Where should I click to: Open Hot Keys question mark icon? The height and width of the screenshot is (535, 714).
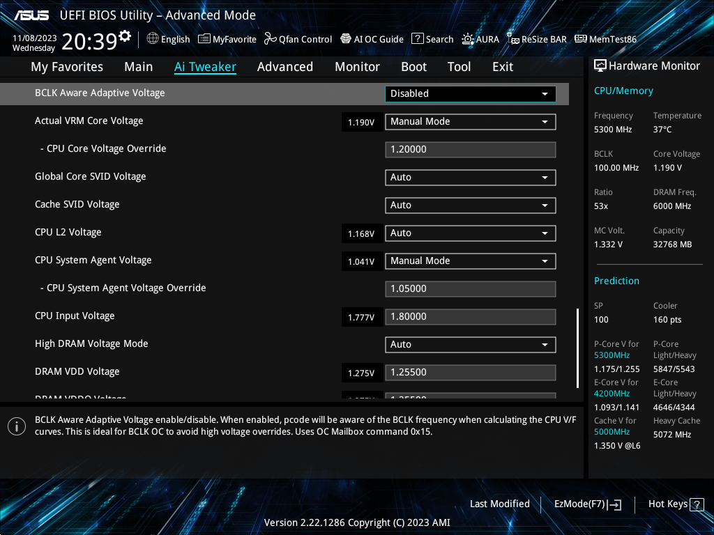click(697, 504)
